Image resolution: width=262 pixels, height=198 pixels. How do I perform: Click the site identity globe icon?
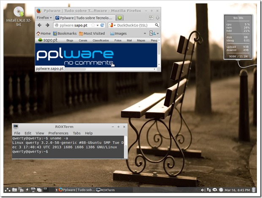tap(57, 25)
